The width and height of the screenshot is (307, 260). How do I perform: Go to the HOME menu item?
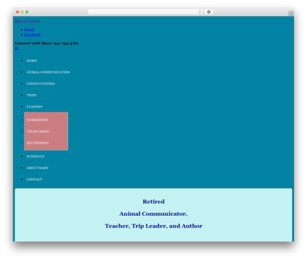point(32,61)
